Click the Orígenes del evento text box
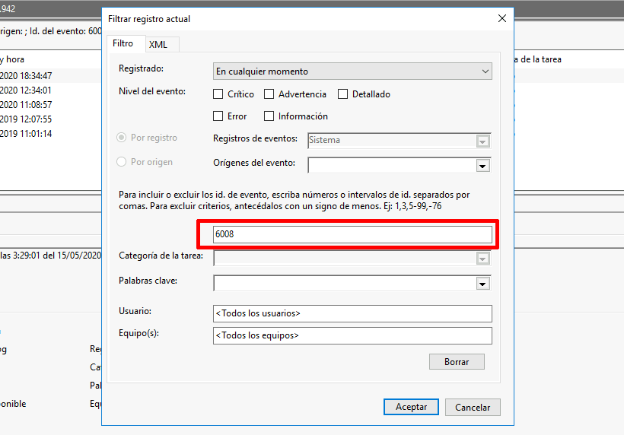The width and height of the screenshot is (624, 435). tap(390, 165)
